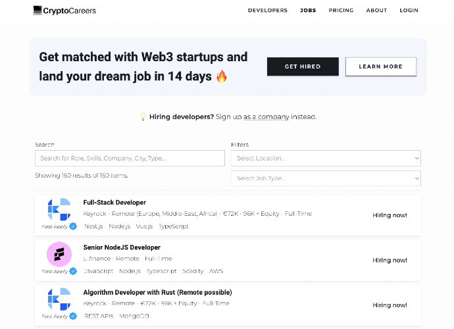Image resolution: width=454 pixels, height=329 pixels.
Task: Go to the Jobs navigation tab
Action: 308,11
